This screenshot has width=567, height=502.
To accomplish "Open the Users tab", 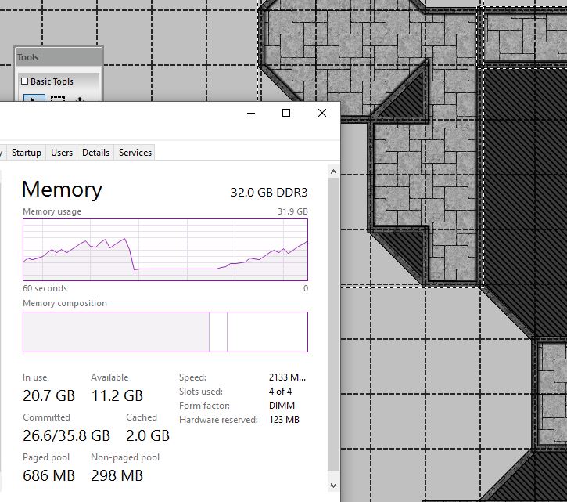I will [62, 153].
